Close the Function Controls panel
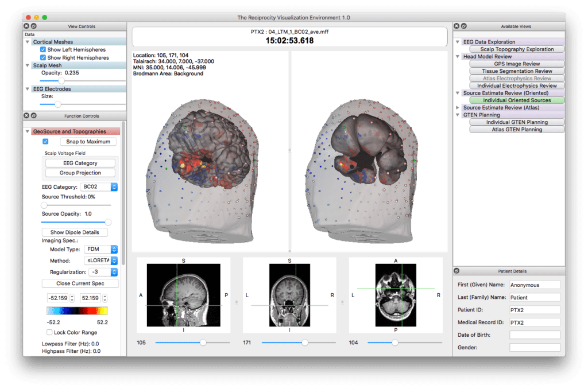This screenshot has width=588, height=389. pyautogui.click(x=26, y=115)
